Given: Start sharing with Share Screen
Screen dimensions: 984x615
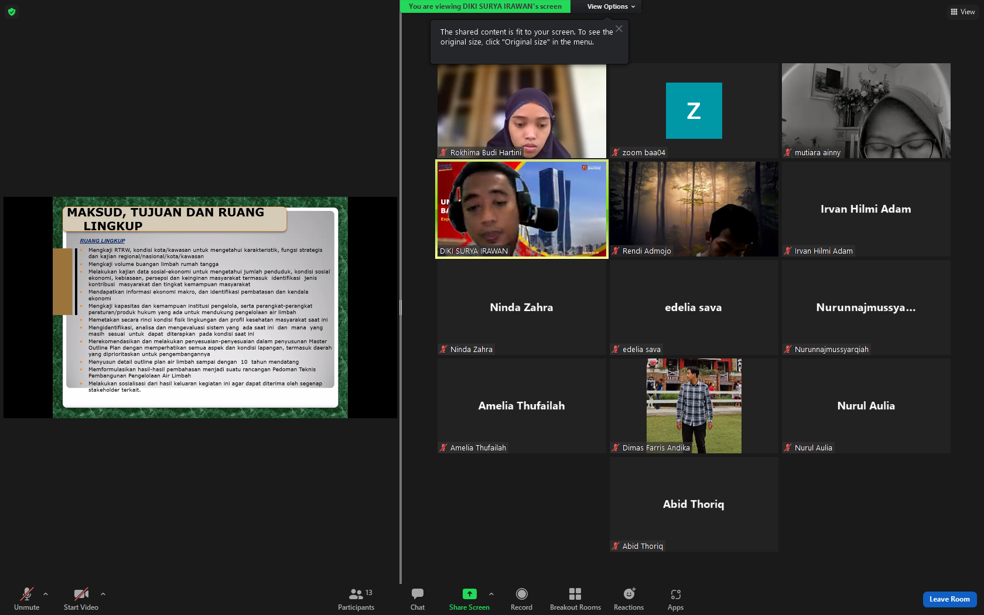Looking at the screenshot, I should pos(469,599).
